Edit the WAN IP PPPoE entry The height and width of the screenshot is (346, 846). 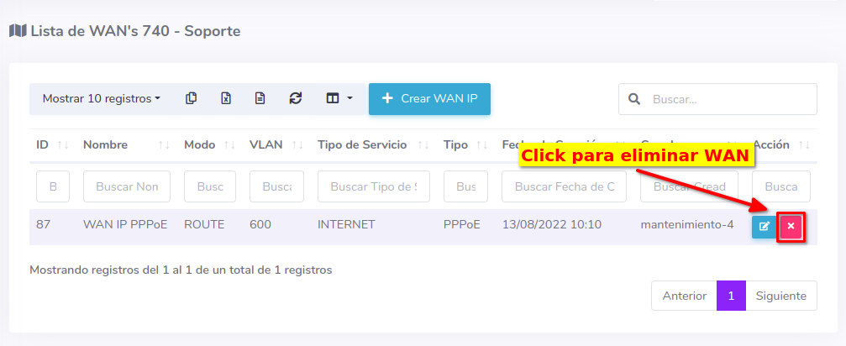pos(764,227)
